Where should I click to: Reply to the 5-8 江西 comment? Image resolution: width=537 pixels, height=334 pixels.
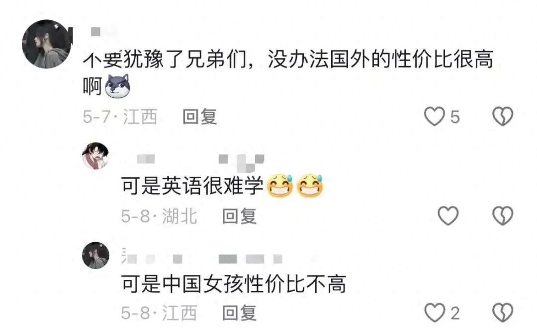tap(239, 313)
